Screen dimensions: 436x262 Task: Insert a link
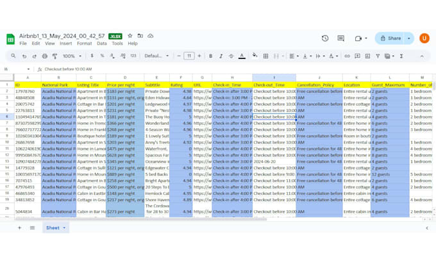(x=347, y=56)
